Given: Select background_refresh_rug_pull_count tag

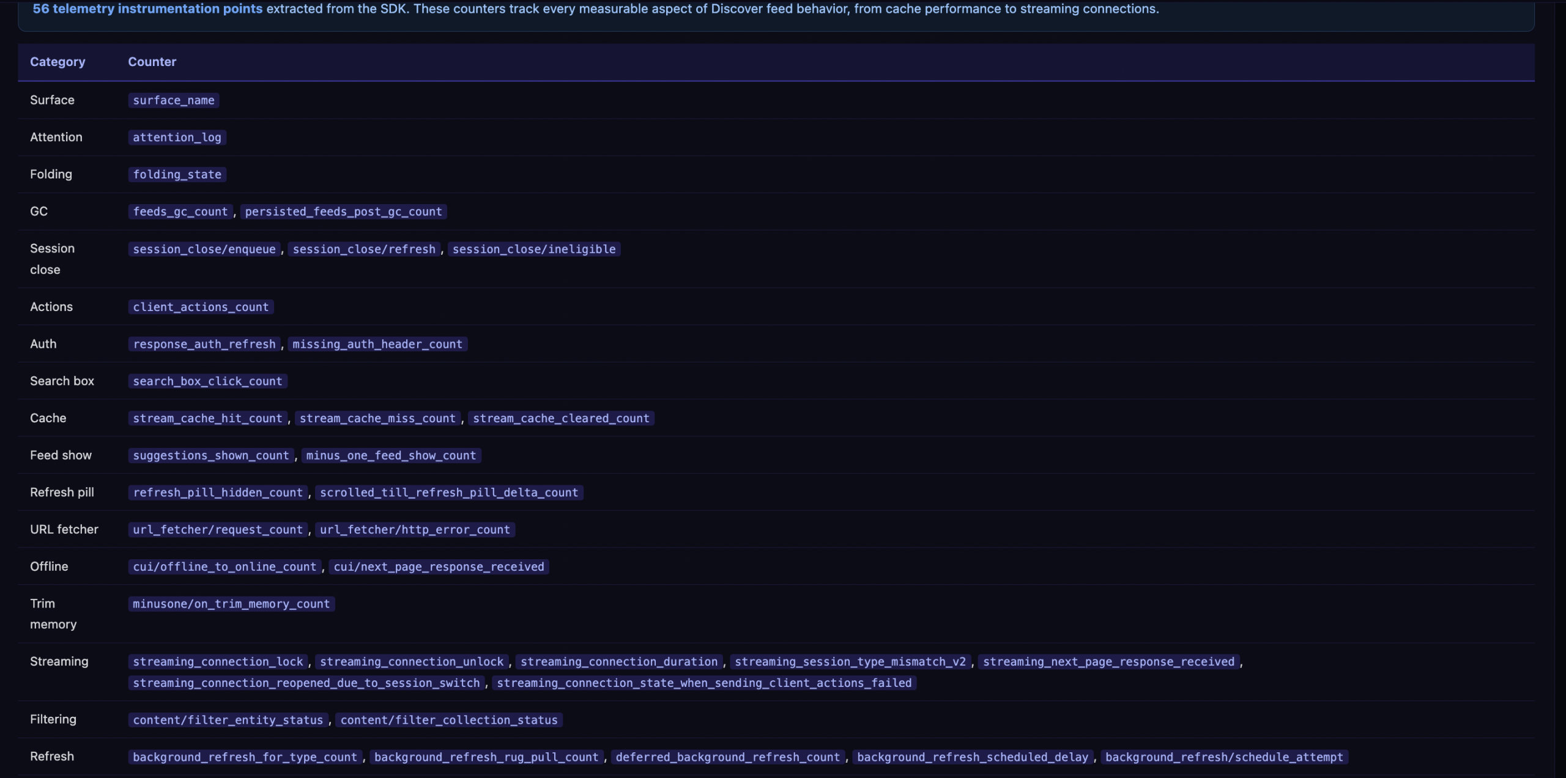Looking at the screenshot, I should point(486,757).
